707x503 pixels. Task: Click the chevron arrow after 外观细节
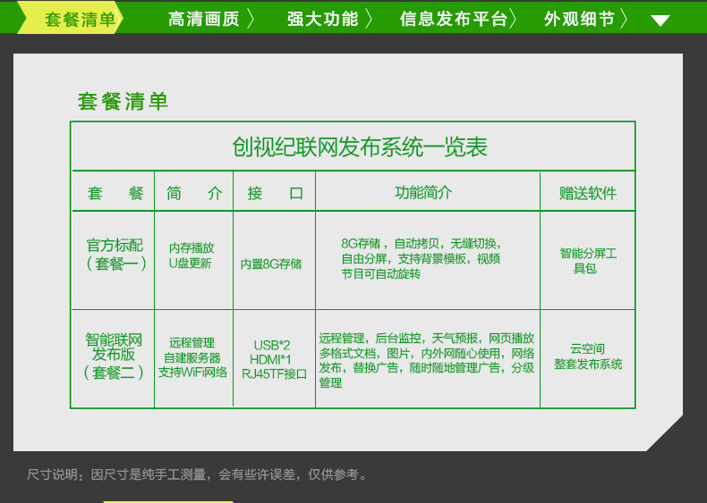[624, 19]
